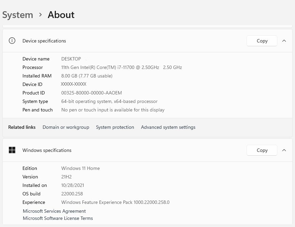
Task: Select the DESKTOP device name value
Action: pyautogui.click(x=71, y=59)
